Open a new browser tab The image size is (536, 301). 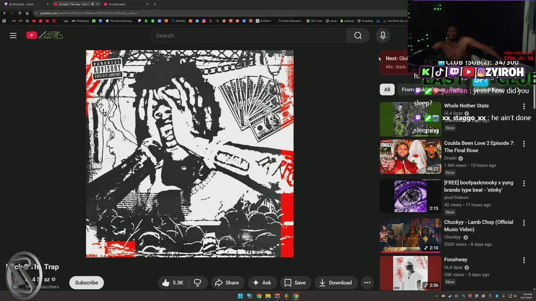[x=155, y=4]
